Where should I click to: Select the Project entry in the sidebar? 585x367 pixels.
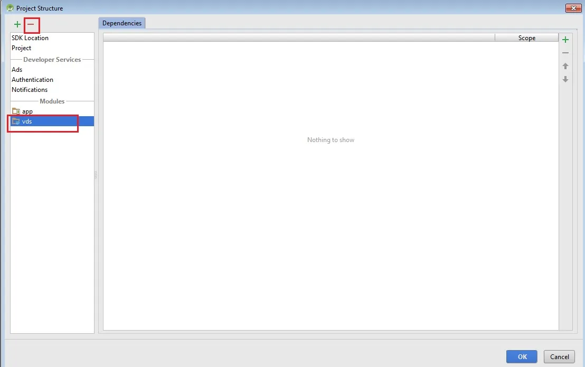[x=52, y=48]
